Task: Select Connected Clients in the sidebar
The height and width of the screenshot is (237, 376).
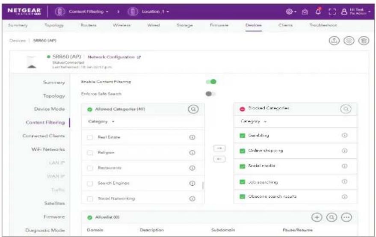Action: 44,136
